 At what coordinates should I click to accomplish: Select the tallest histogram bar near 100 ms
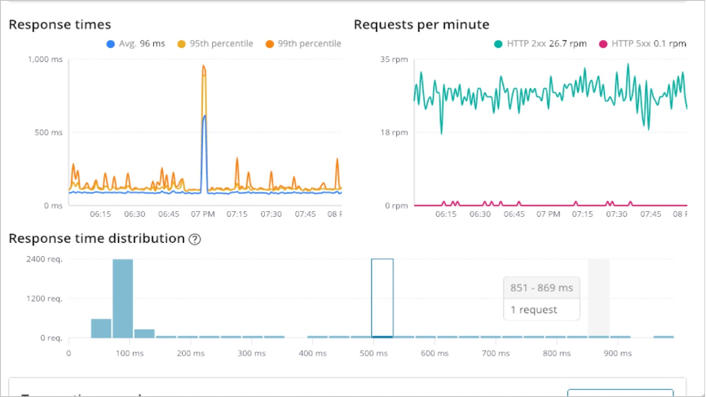pos(122,298)
